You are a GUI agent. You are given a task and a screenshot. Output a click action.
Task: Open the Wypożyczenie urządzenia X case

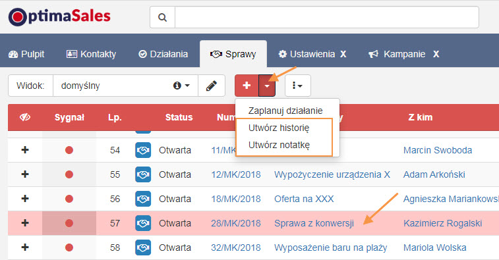332,174
